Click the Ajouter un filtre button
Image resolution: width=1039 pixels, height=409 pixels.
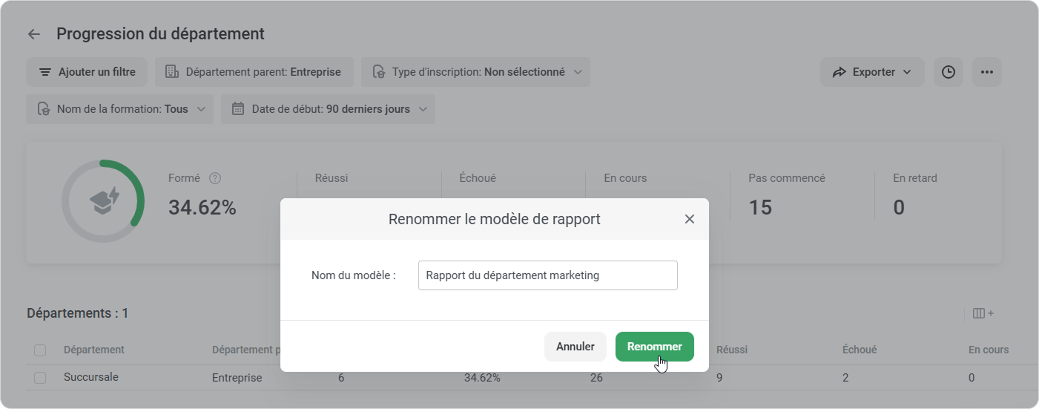tap(87, 72)
